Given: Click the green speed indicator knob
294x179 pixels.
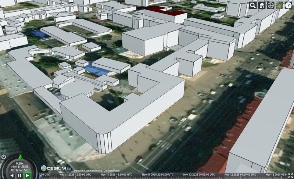Looking at the screenshot, I should click(20, 156).
